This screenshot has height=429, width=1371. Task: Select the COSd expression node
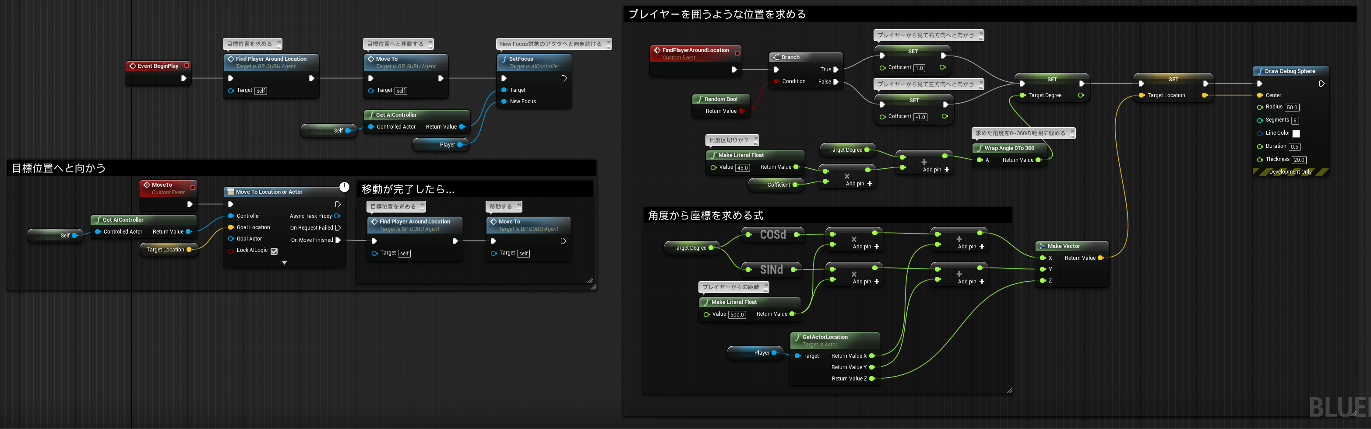coord(773,234)
